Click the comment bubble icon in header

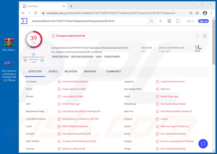178,21
